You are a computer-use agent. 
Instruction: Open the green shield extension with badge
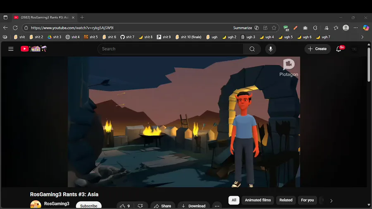[x=286, y=28]
